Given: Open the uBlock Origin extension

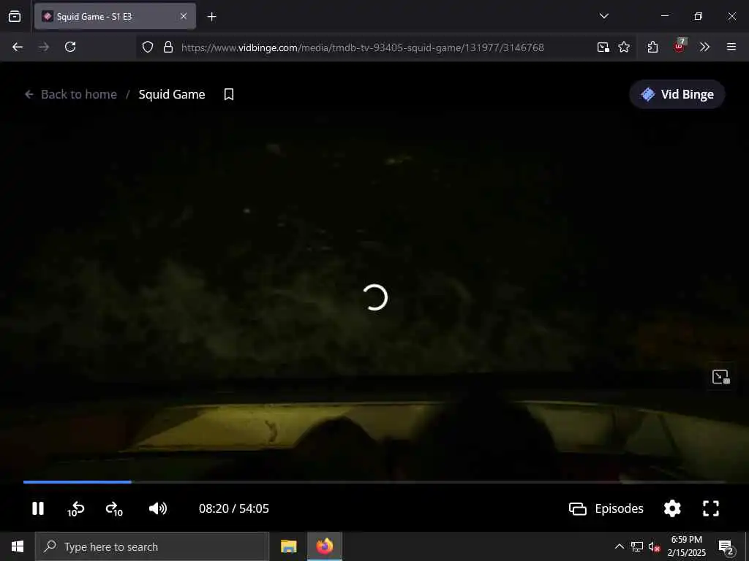Looking at the screenshot, I should [679, 46].
